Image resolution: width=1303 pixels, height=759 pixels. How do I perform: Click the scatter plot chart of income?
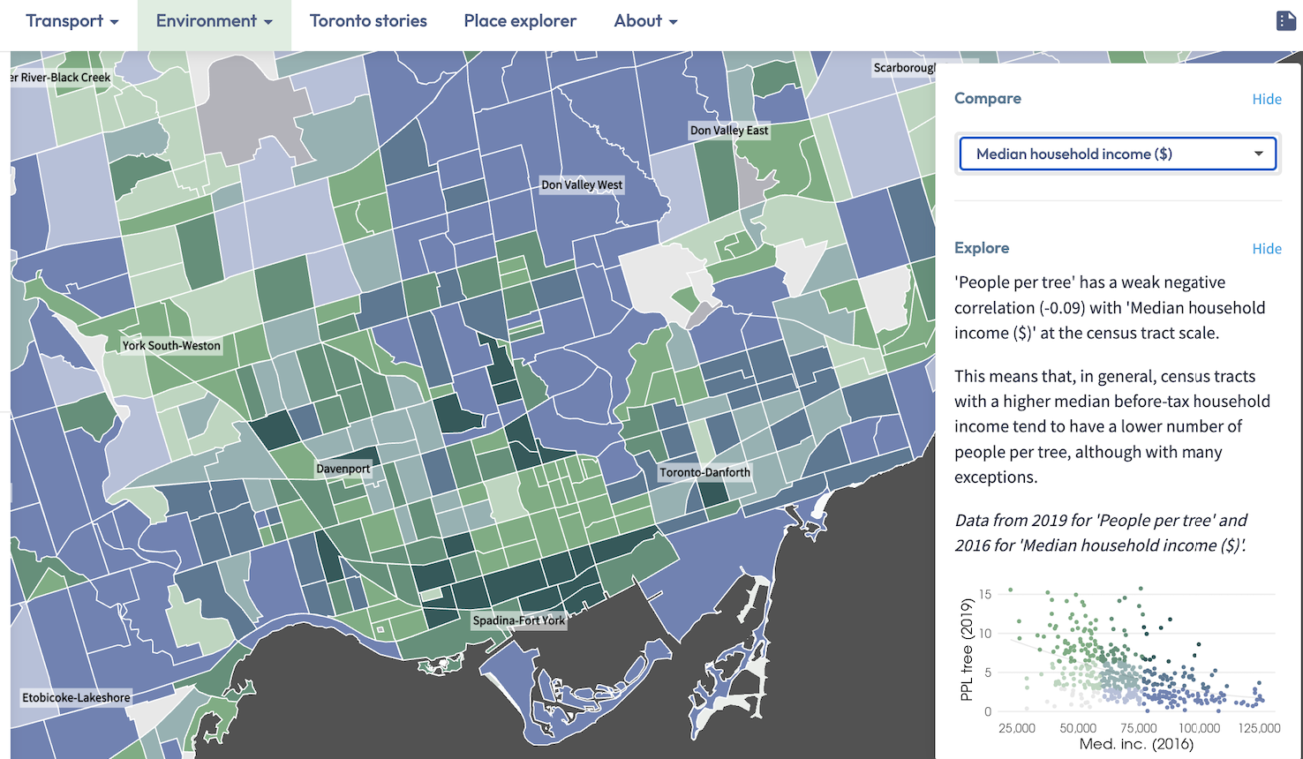pos(1139,658)
